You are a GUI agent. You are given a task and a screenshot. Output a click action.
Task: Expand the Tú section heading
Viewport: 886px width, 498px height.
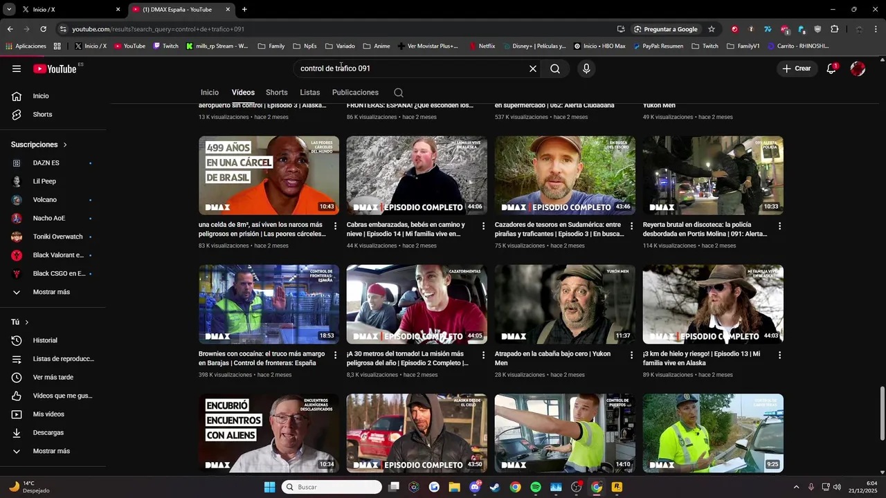pyautogui.click(x=20, y=322)
